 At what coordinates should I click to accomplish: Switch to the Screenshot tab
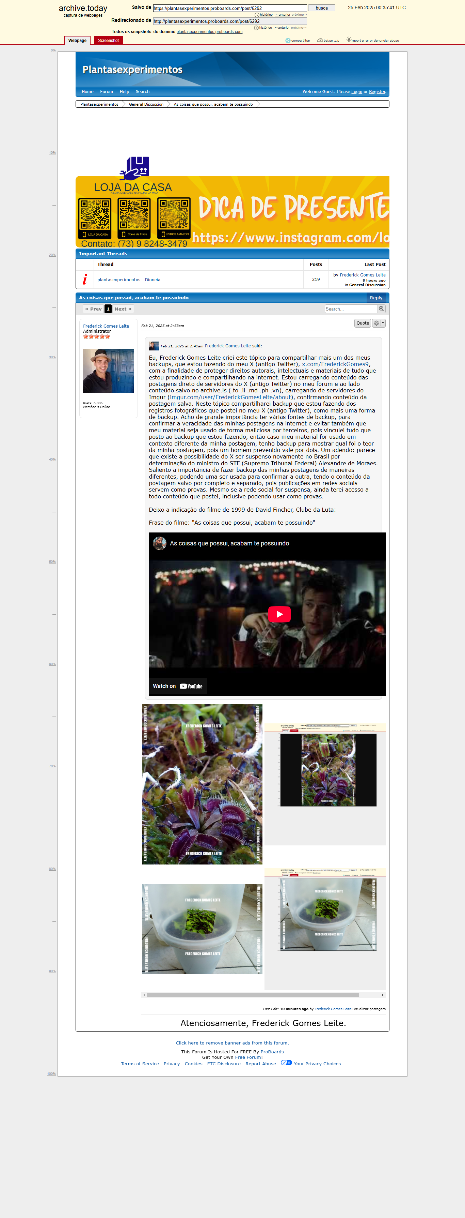point(108,41)
